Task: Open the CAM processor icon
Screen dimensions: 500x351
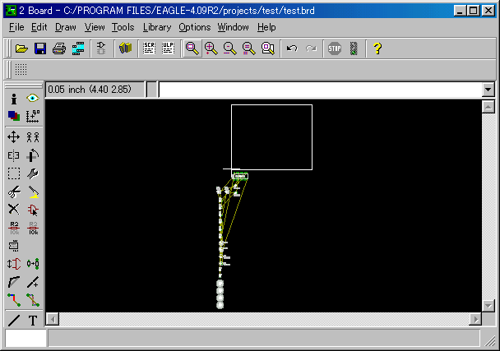Action: coord(78,48)
